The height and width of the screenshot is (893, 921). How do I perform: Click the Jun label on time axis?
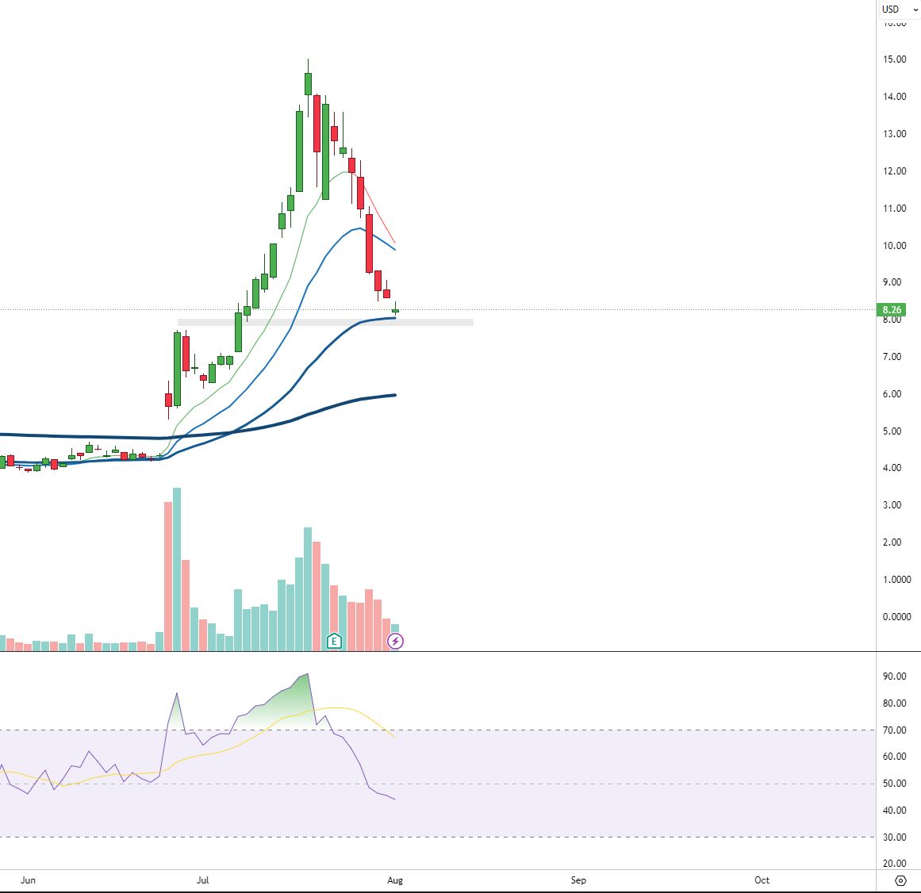click(x=29, y=880)
